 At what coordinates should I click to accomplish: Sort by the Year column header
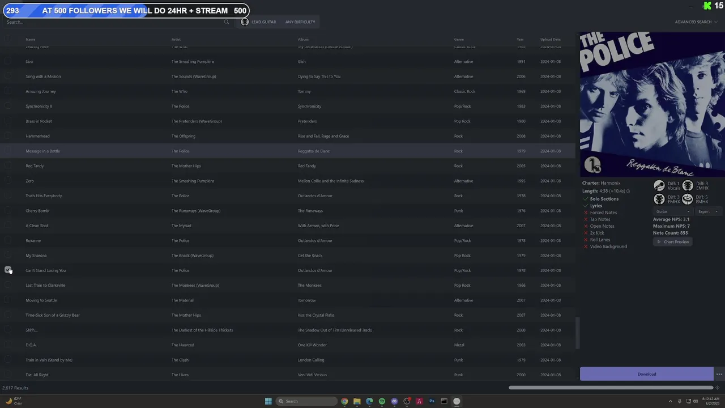click(x=520, y=39)
